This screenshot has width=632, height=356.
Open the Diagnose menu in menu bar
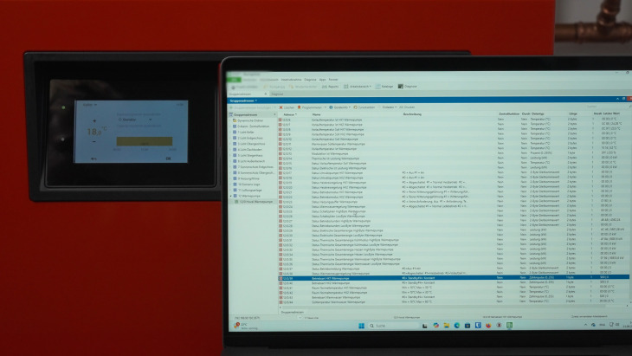(309, 79)
